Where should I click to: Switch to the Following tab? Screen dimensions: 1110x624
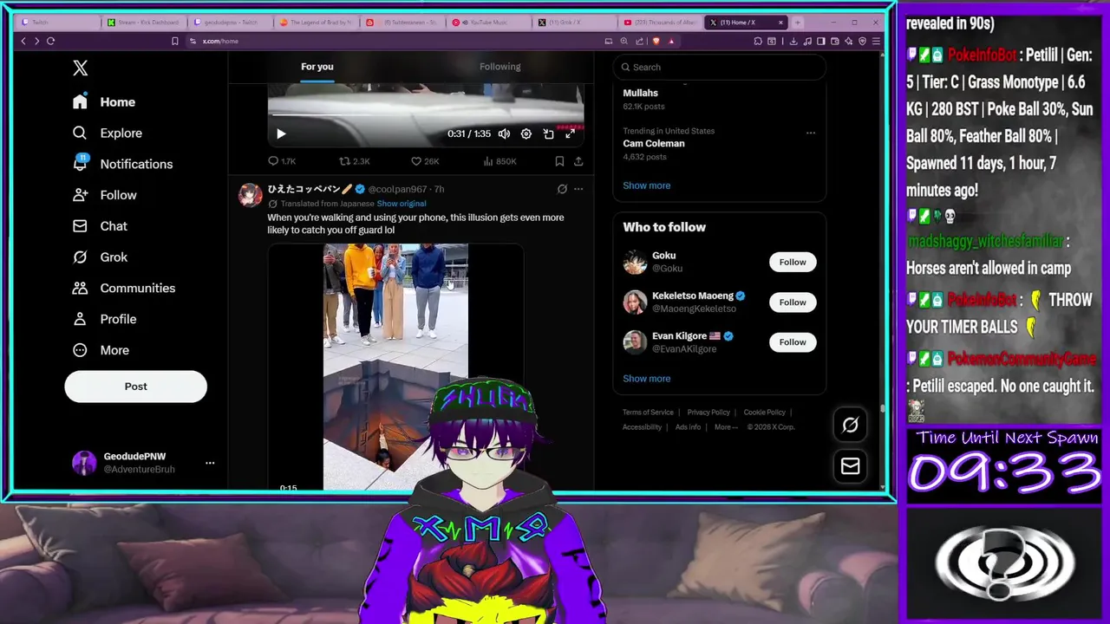point(500,67)
